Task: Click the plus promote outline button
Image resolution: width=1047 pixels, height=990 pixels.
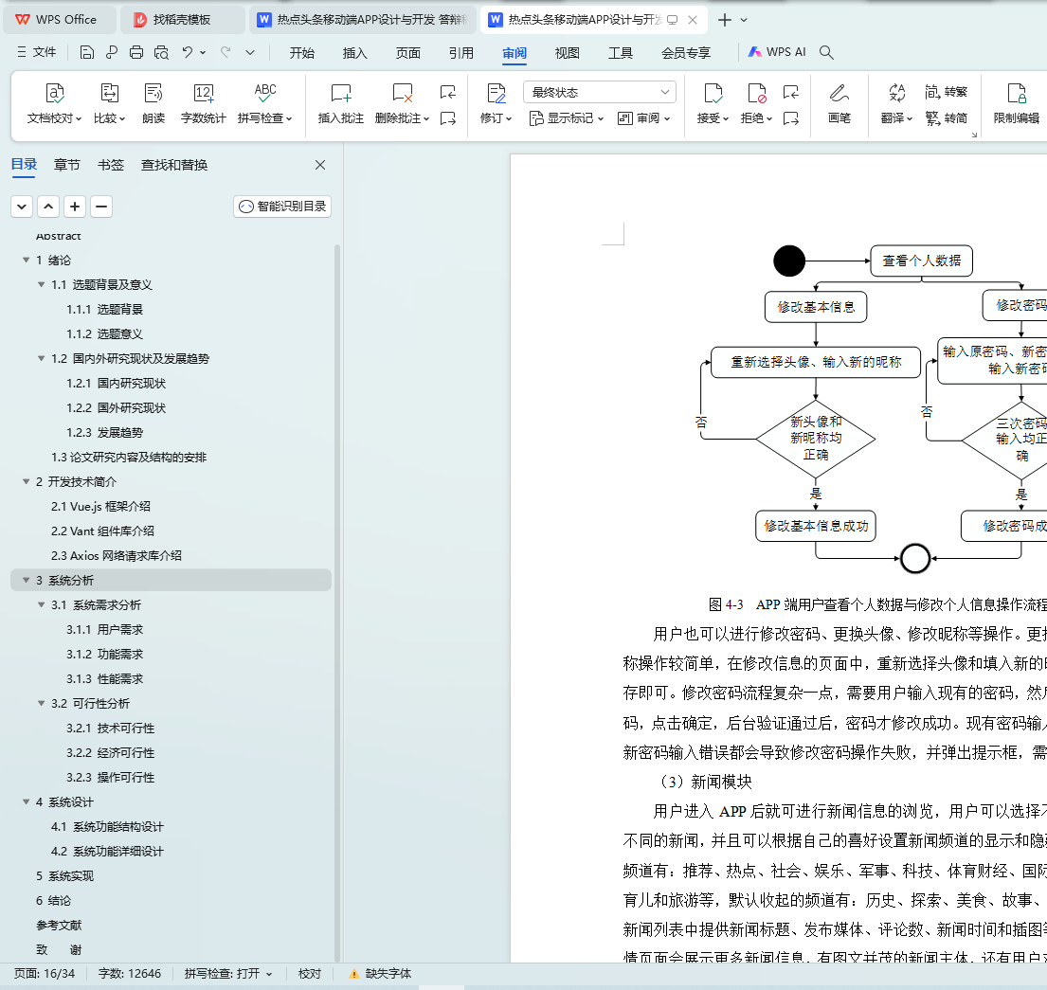Action: (x=75, y=207)
